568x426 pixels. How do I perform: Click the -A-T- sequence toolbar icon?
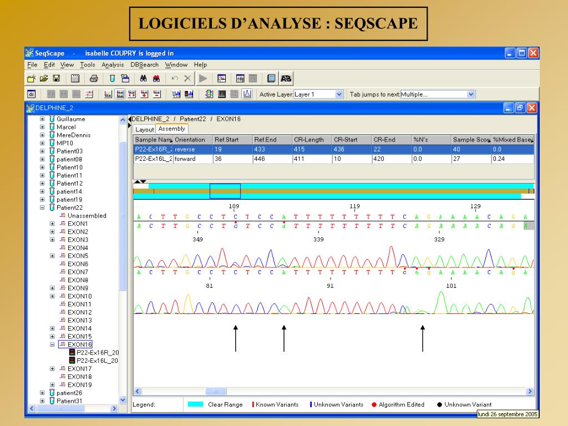(x=89, y=94)
